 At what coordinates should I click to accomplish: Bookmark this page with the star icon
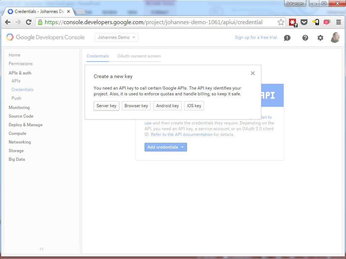(x=281, y=22)
